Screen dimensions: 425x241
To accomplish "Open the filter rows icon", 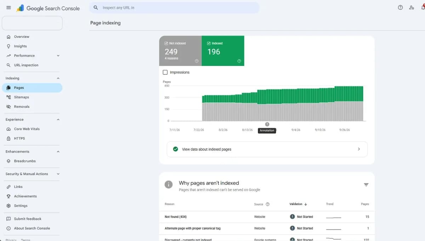I will (366, 185).
